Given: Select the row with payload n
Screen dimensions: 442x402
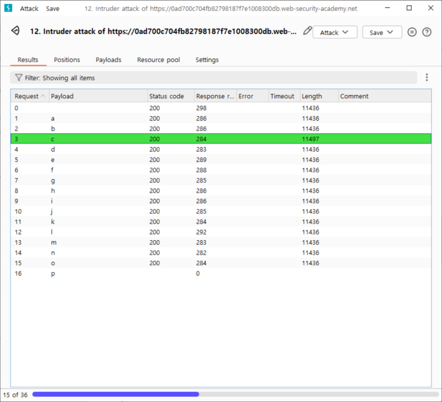Looking at the screenshot, I should [221, 253].
